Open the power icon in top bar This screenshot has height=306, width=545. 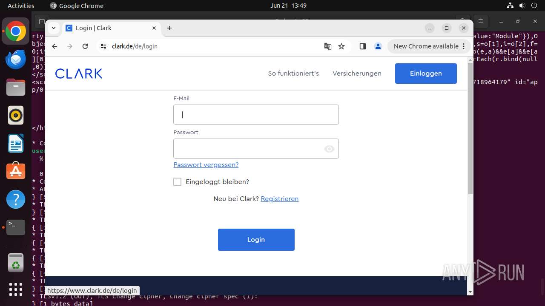[535, 6]
